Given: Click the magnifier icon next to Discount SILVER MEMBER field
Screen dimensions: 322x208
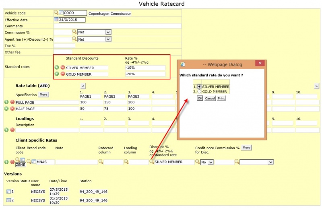Looking at the screenshot, I should (x=152, y=162).
